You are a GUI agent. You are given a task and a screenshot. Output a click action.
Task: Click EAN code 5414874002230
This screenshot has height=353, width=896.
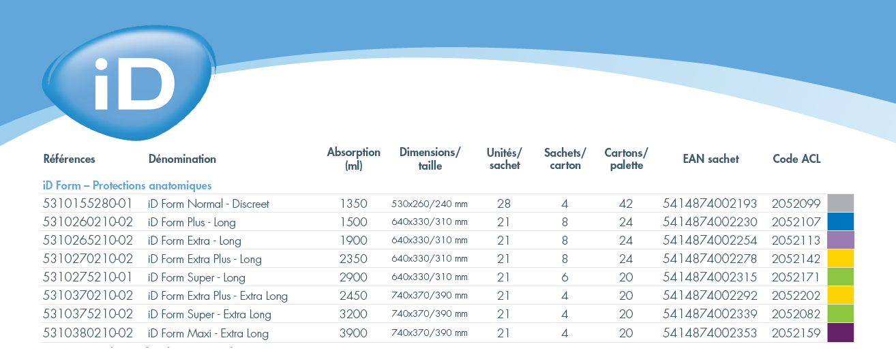point(710,222)
